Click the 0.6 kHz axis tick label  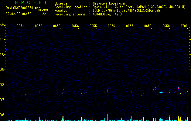tap(2, 115)
